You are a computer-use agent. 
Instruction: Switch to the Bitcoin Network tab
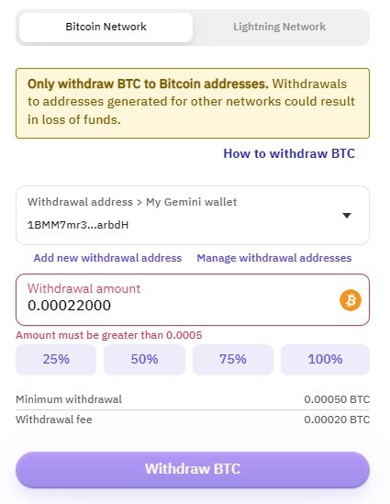(106, 27)
